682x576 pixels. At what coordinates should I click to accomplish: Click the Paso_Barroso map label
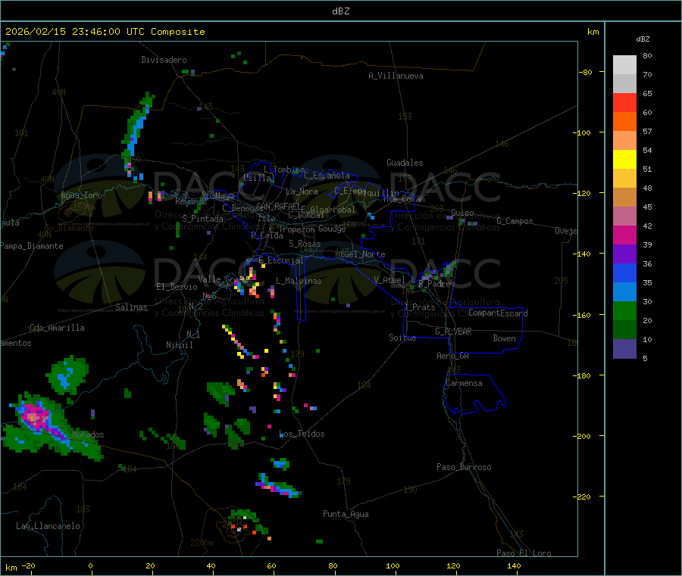pos(464,467)
